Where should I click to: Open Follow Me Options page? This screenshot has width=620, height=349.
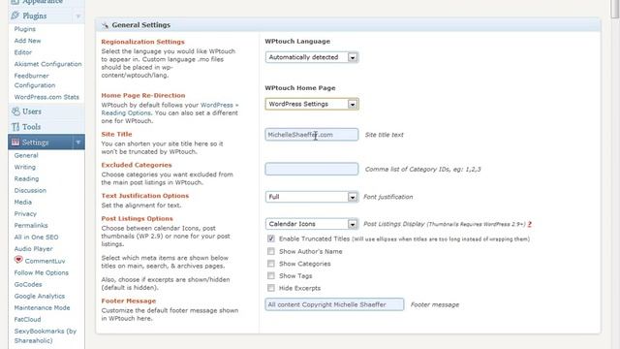point(41,273)
